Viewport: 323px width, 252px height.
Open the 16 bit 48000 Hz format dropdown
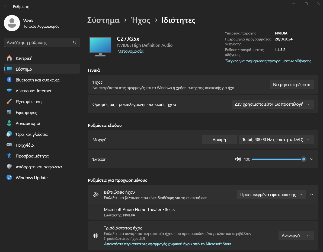click(x=276, y=140)
